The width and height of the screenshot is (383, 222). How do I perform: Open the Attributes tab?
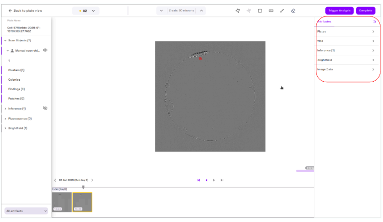pos(324,22)
